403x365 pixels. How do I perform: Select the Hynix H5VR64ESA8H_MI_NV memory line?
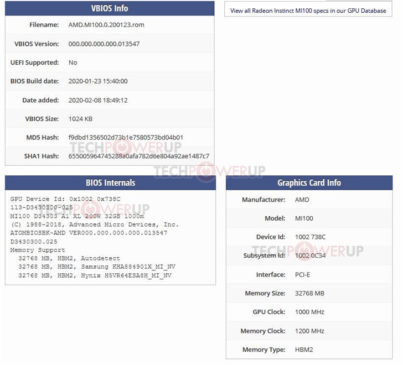click(x=95, y=275)
